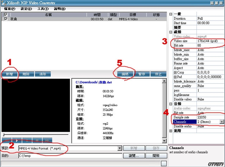Expand the Crop property
The image size is (225, 167).
tap(175, 72)
